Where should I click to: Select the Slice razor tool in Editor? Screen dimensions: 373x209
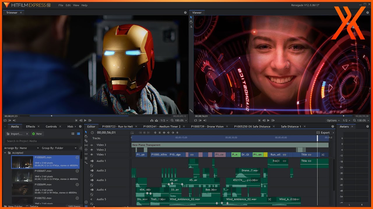[86, 141]
